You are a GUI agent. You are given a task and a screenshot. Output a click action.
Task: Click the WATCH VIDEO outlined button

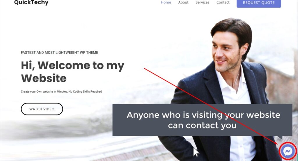(x=42, y=109)
